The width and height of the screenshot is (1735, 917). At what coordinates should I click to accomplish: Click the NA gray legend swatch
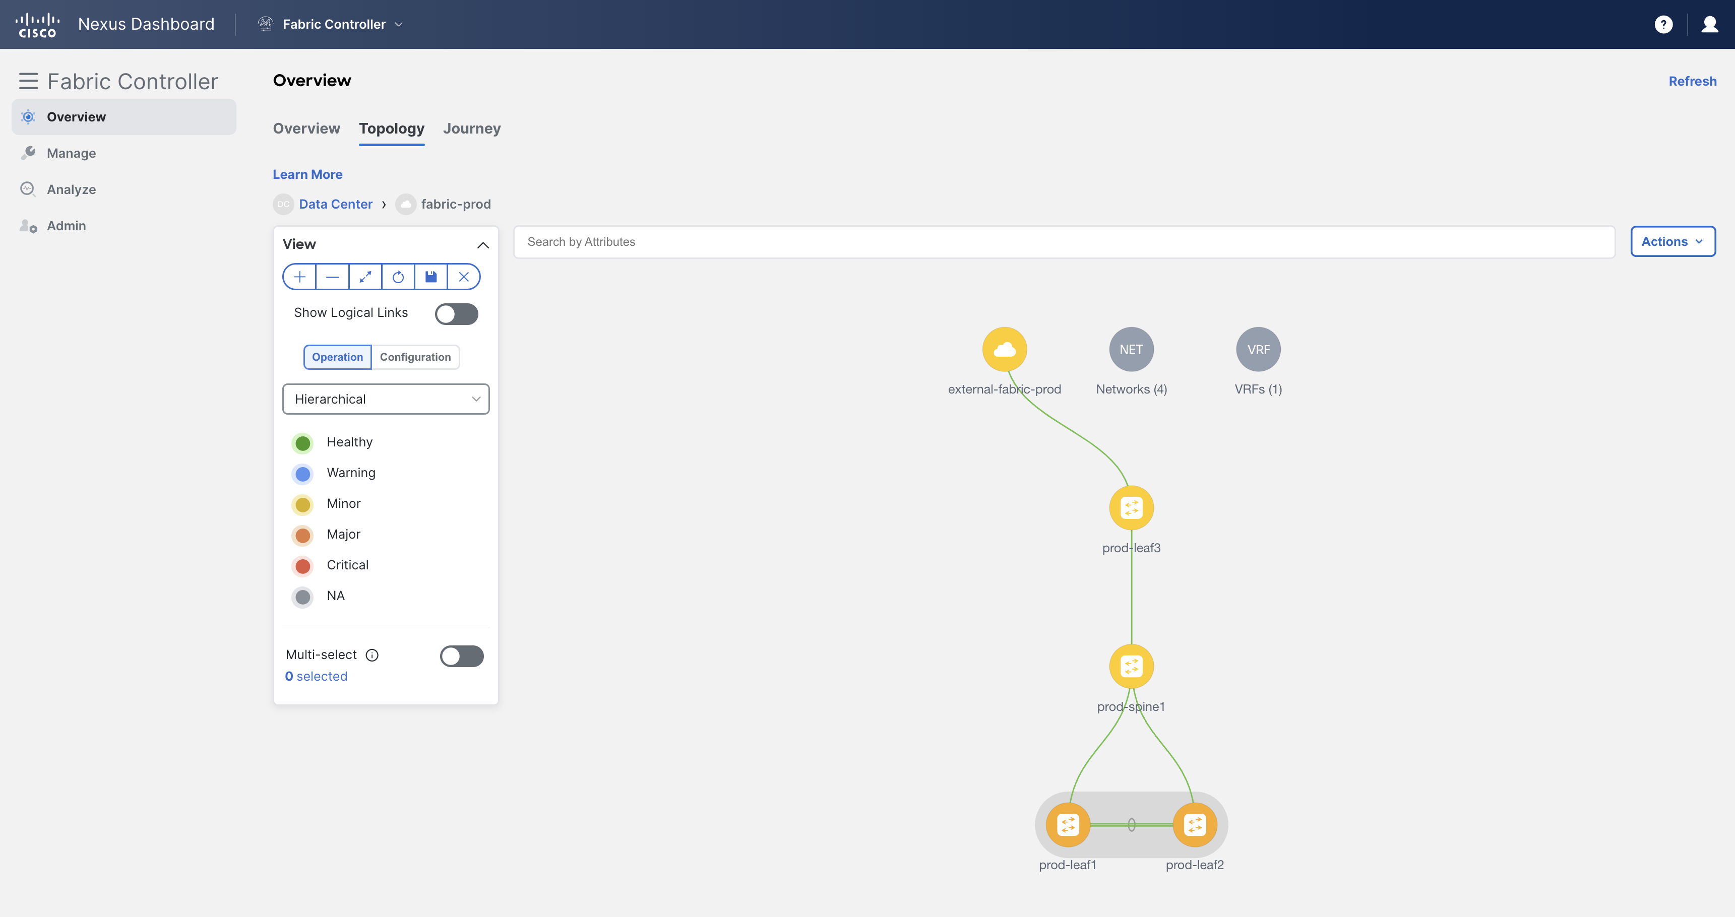coord(302,597)
